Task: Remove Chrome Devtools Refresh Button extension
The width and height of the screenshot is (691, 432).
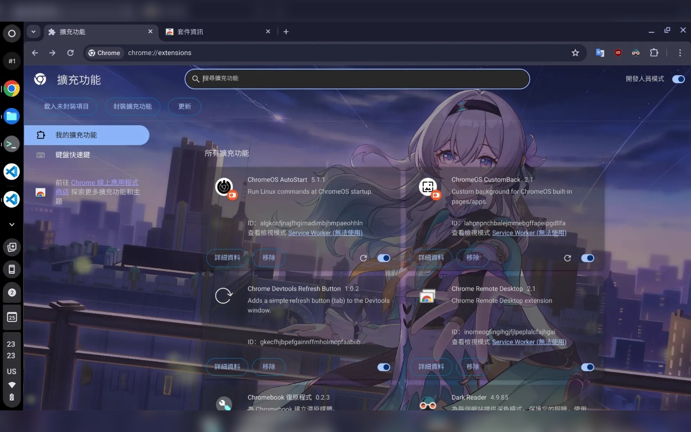Action: coord(269,367)
